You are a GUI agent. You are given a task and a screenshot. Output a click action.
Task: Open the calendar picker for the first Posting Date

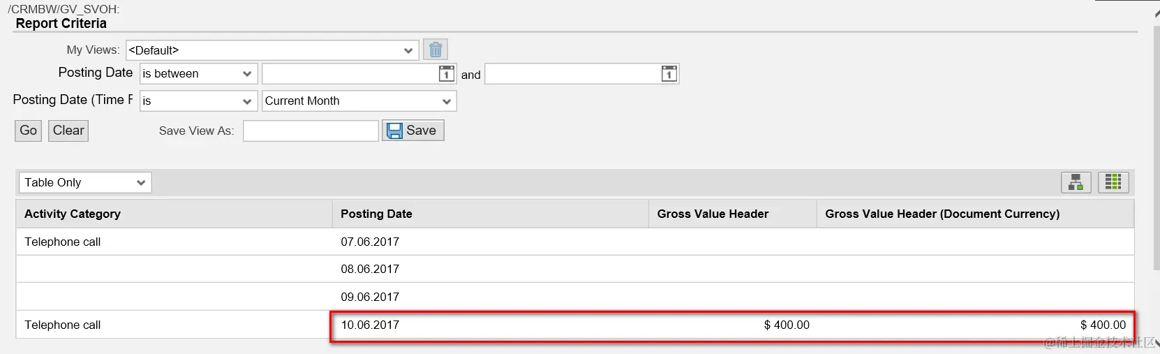[x=447, y=73]
